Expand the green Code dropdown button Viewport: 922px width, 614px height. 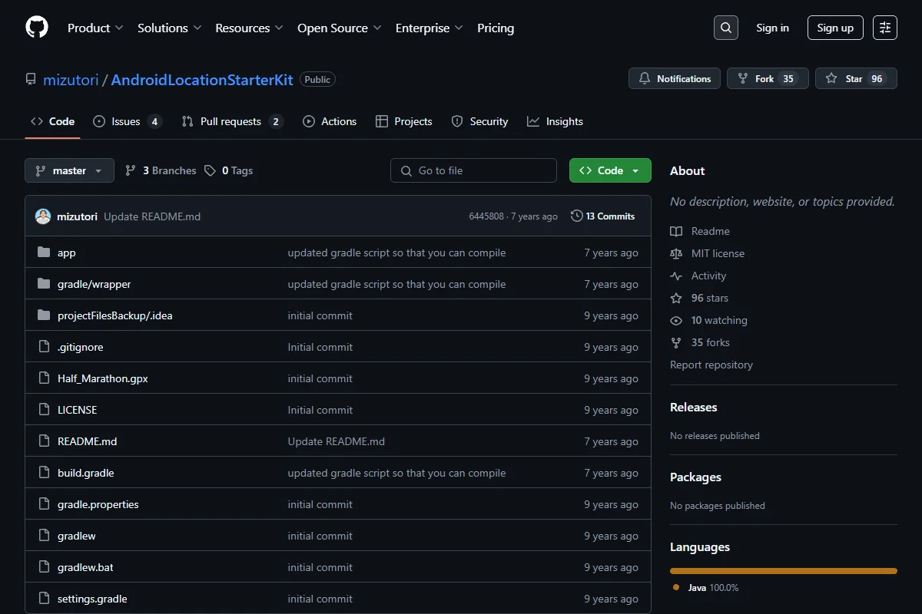[610, 170]
